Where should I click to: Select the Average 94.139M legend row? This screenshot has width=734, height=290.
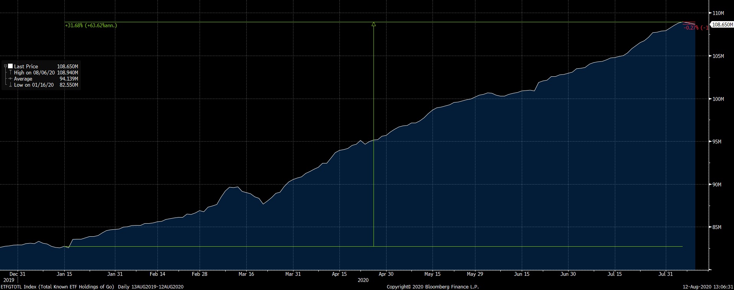[x=42, y=79]
